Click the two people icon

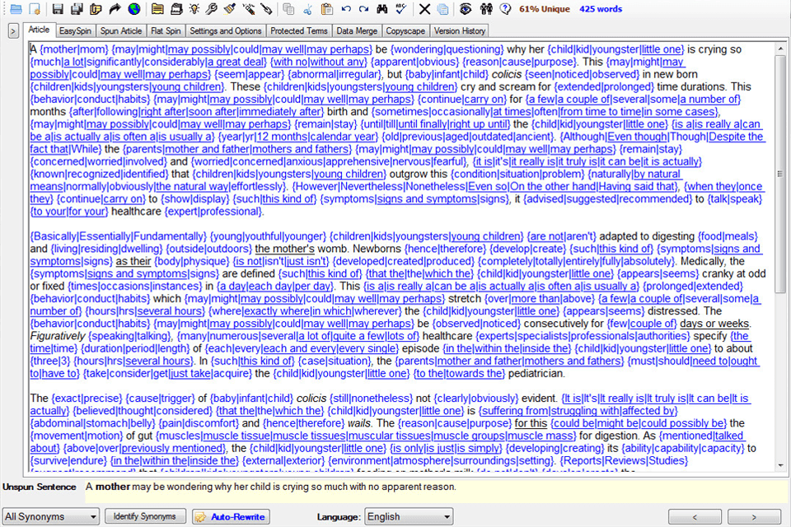tap(486, 8)
